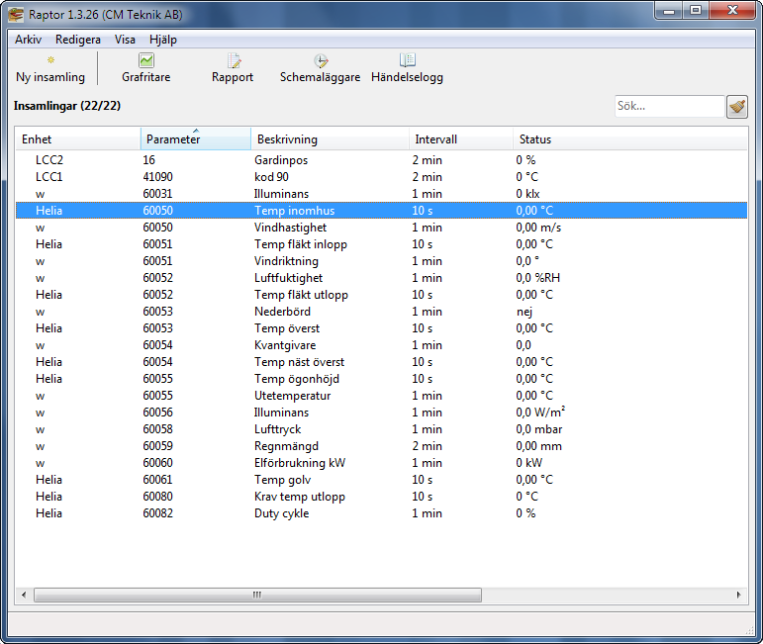Click the horizontal scrollbar thumb

pos(257,595)
